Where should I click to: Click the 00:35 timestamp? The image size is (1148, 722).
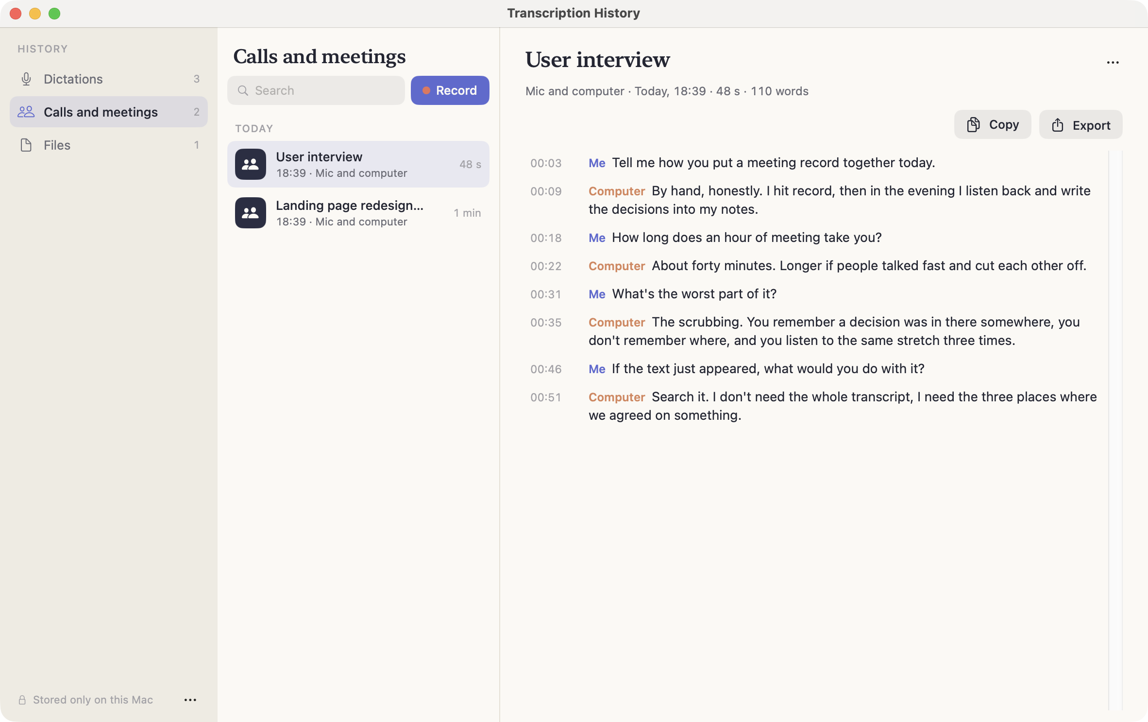coord(546,322)
